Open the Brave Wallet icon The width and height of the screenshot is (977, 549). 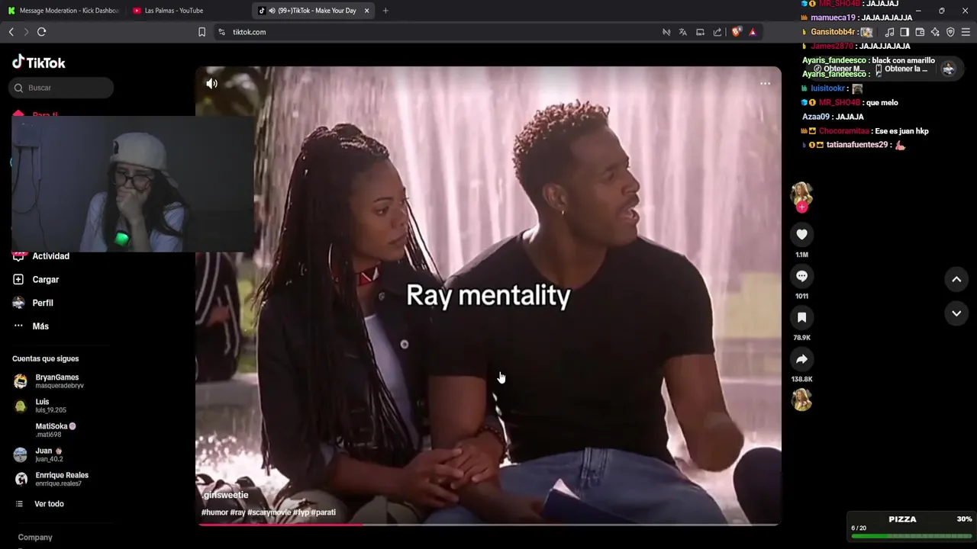pos(920,32)
